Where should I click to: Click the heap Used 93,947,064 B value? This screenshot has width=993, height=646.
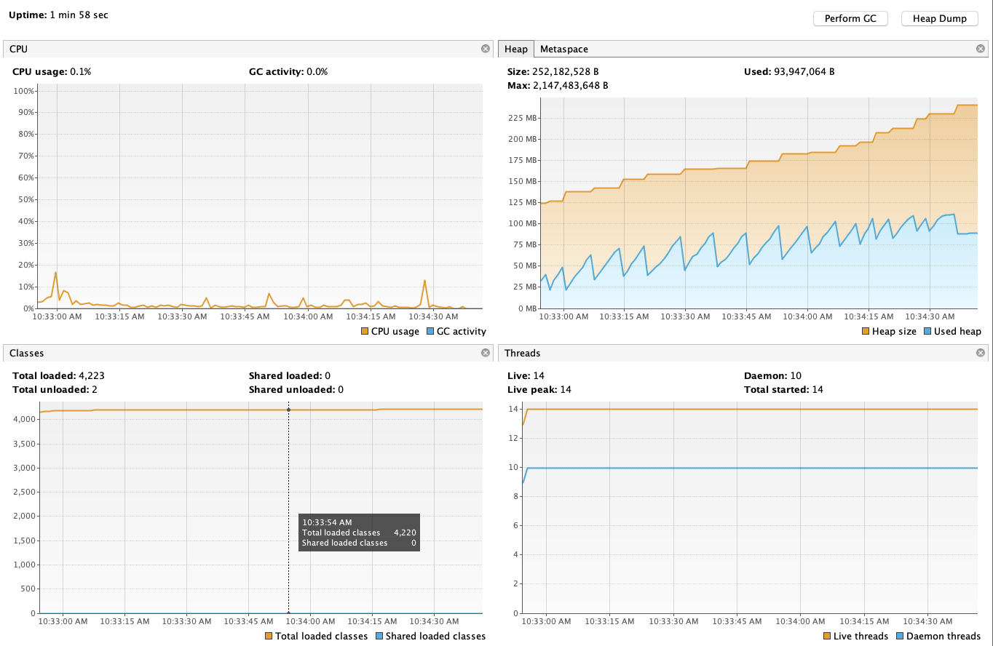coord(789,72)
